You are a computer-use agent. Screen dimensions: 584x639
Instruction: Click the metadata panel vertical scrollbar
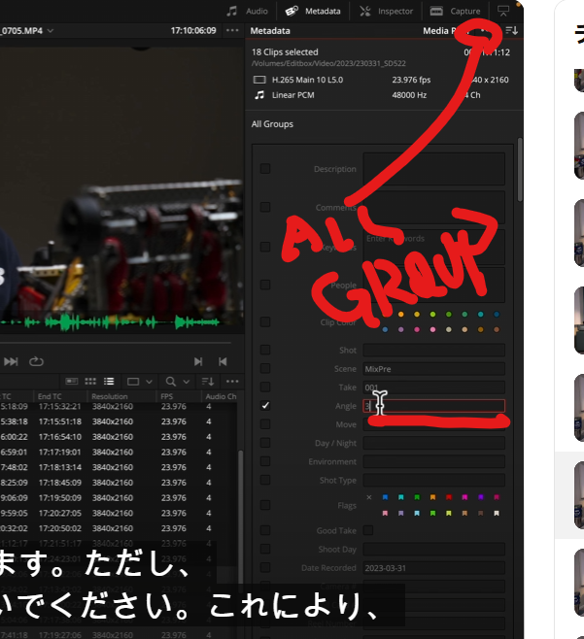(520, 170)
